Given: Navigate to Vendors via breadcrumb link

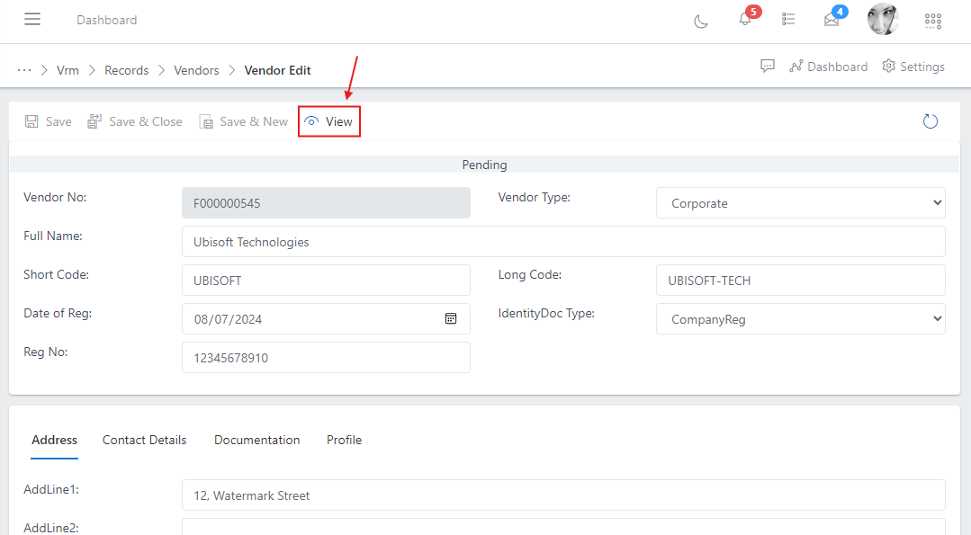Looking at the screenshot, I should (x=196, y=69).
